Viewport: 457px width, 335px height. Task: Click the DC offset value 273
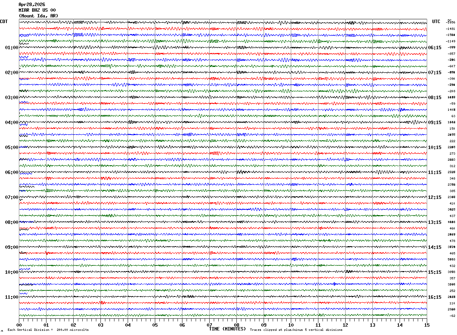[452, 154]
